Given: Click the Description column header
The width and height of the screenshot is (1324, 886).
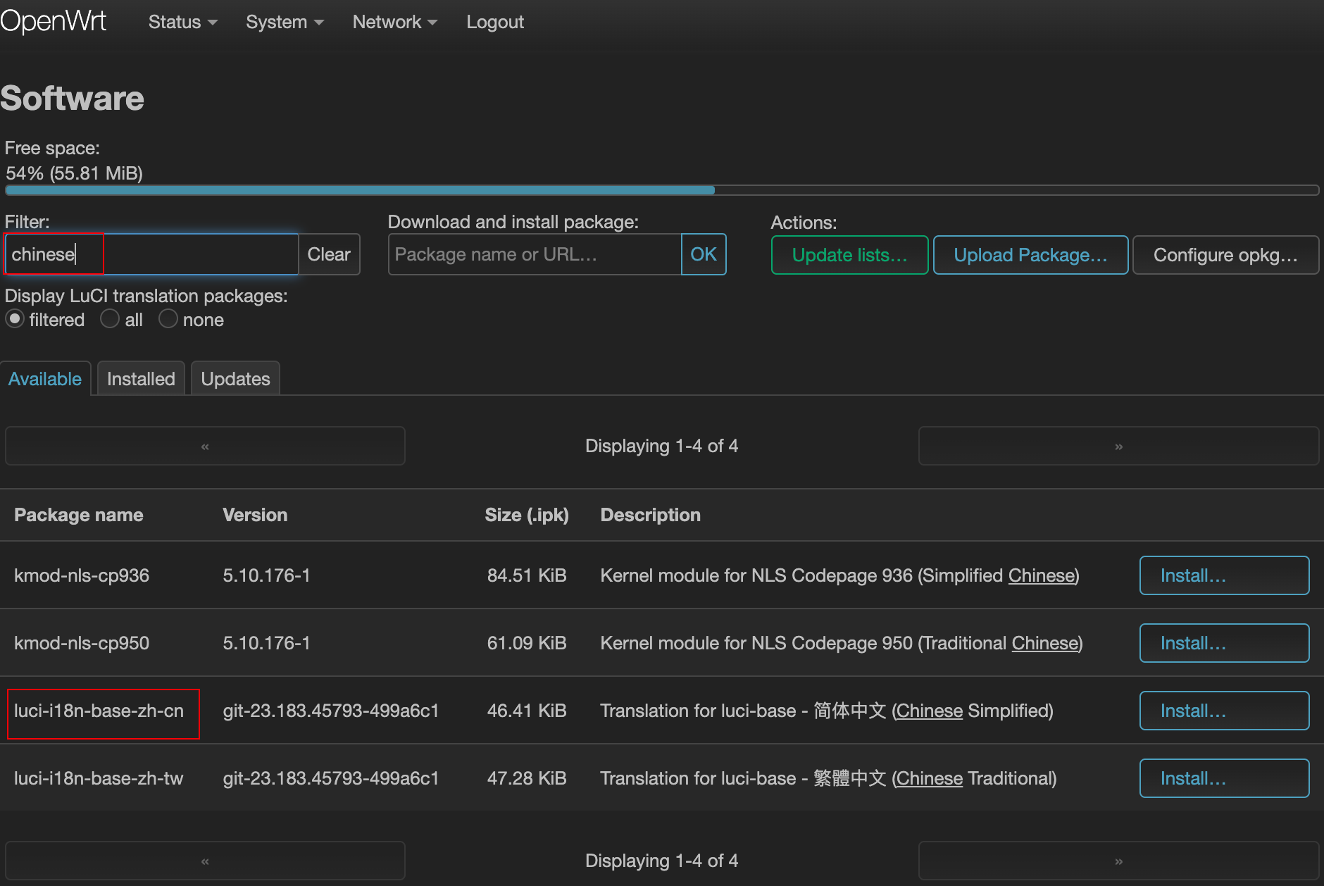Looking at the screenshot, I should (651, 515).
